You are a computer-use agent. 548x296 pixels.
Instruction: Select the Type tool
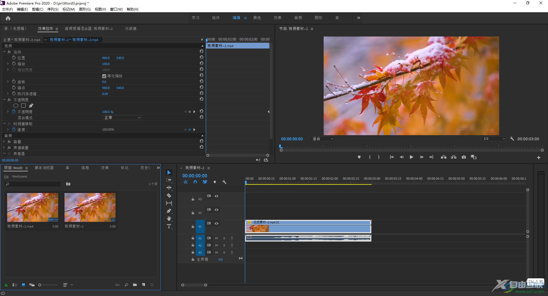point(169,226)
